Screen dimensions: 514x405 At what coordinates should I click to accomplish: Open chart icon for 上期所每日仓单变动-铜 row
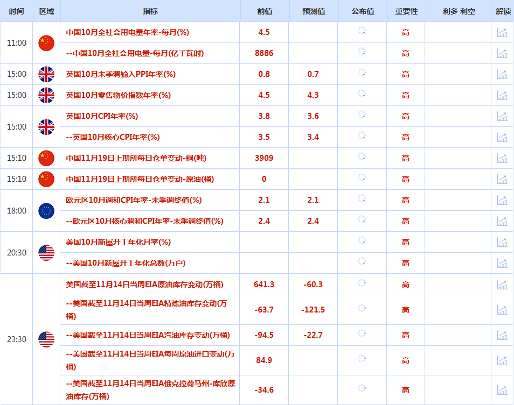point(502,158)
